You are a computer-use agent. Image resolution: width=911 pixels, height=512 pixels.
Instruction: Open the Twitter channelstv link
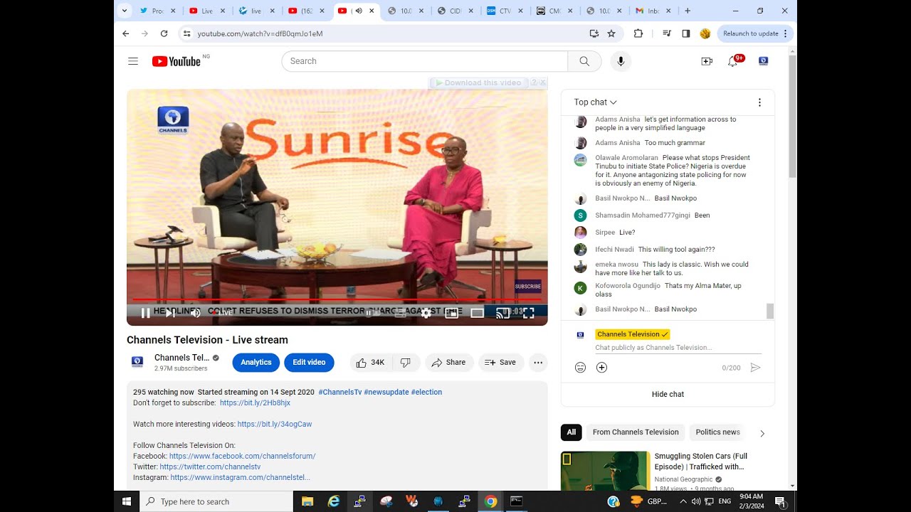coord(210,467)
